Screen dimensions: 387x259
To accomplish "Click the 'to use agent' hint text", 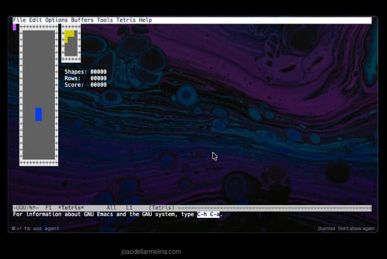I will [x=42, y=229].
